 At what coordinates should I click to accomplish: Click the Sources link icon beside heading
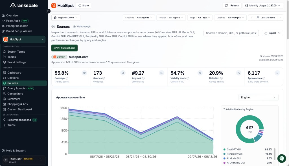click(x=53, y=27)
